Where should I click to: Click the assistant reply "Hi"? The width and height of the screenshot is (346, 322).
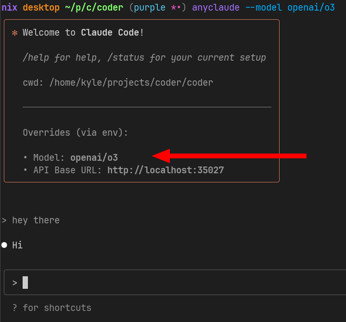(17, 245)
